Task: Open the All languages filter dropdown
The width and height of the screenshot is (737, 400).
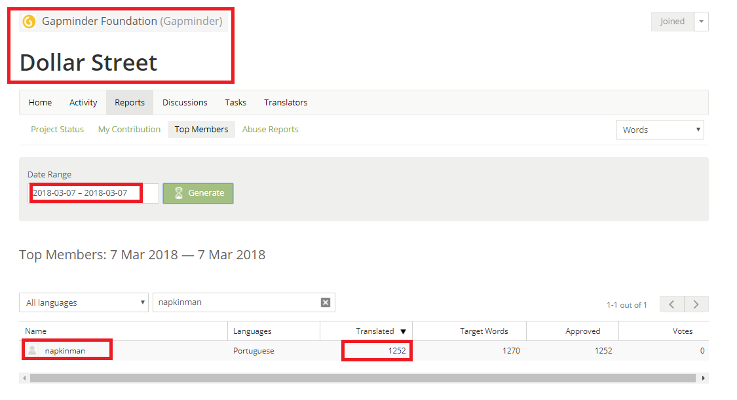Action: click(84, 302)
